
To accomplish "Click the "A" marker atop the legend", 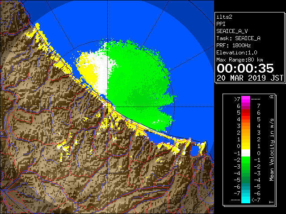I will coord(272,97).
